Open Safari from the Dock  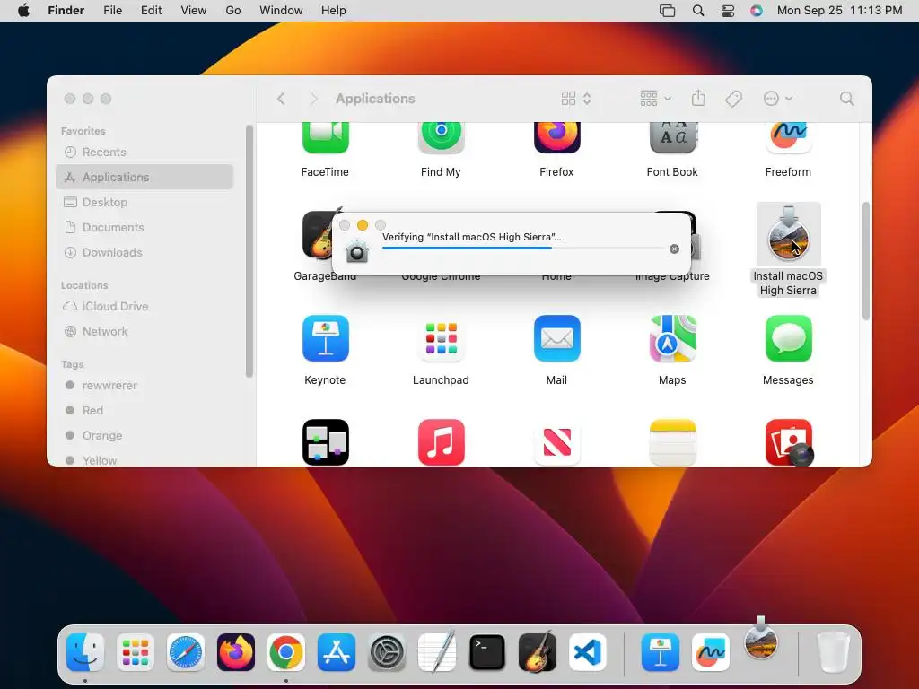(x=186, y=652)
